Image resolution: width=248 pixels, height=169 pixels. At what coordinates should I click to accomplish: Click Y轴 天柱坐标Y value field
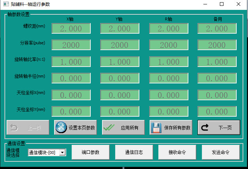coord(120,112)
